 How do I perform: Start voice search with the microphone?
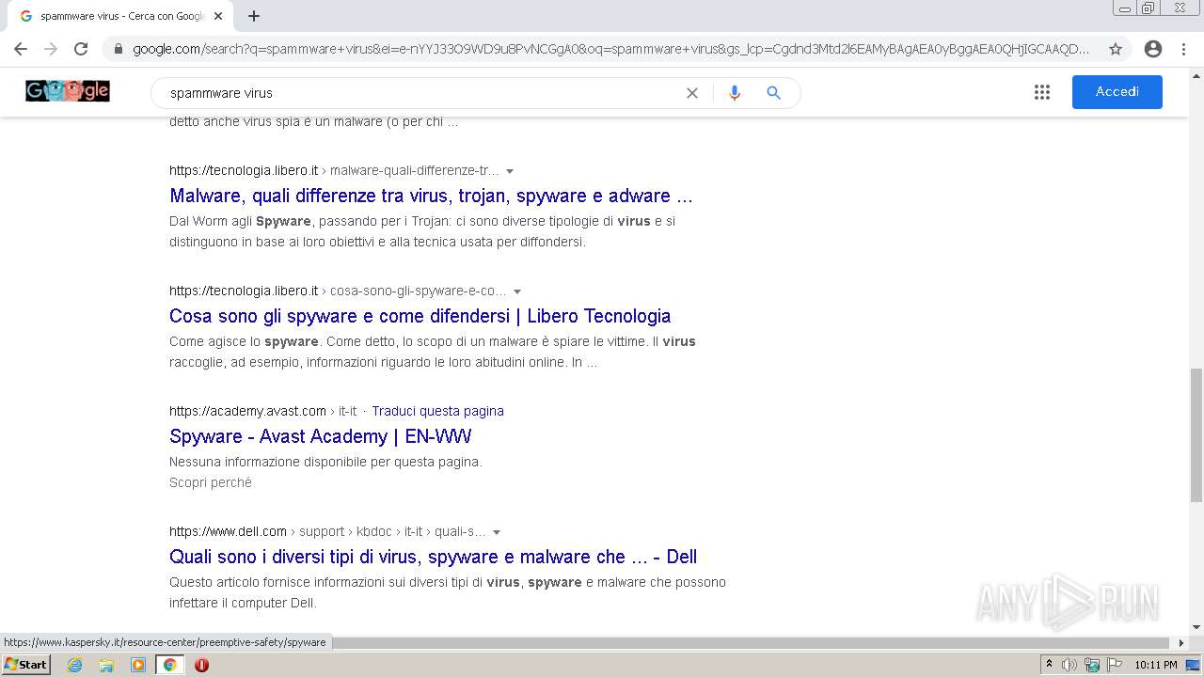735,93
